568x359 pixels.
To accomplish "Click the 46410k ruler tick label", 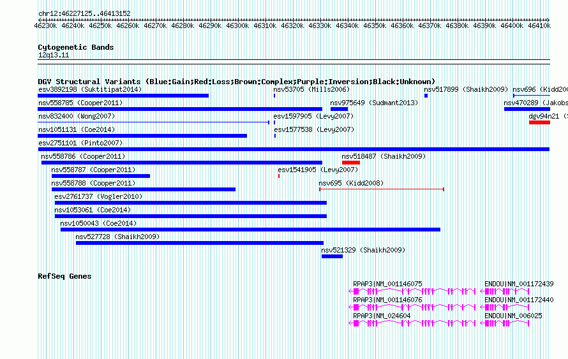I will 539,26.
